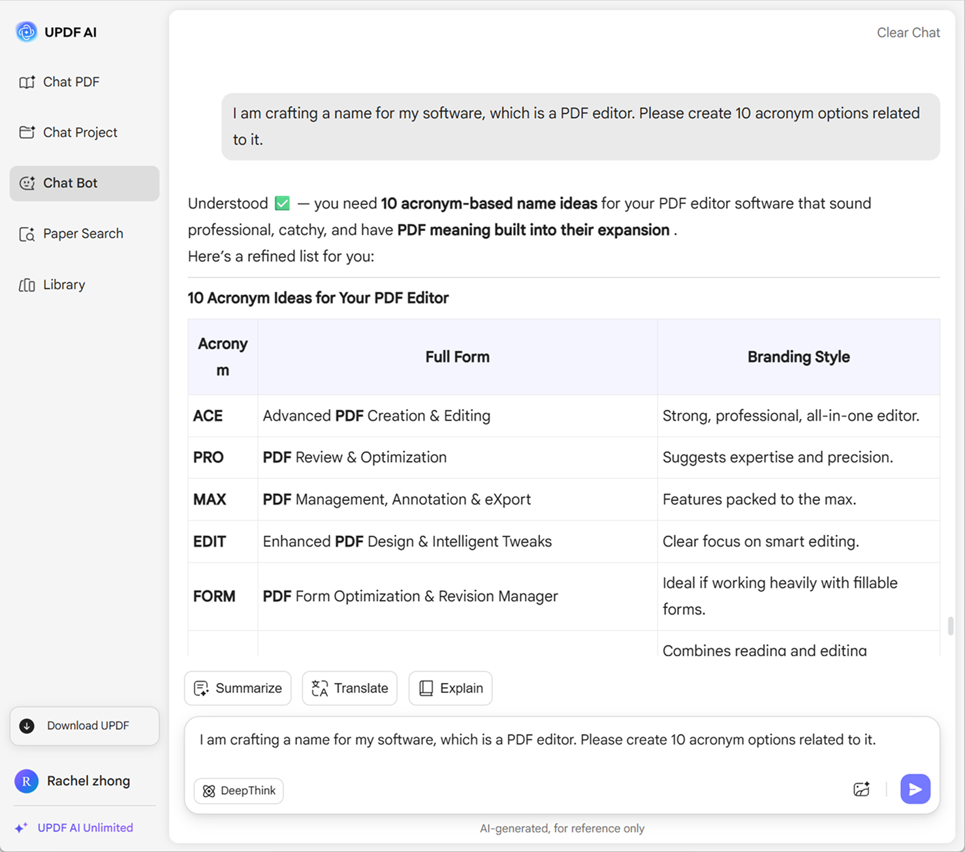965x852 pixels.
Task: Click the R user avatar
Action: tap(26, 781)
